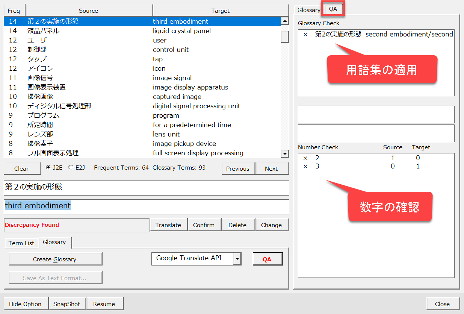Click the scroll up arrow in term list
464x314 pixels.
(x=285, y=21)
